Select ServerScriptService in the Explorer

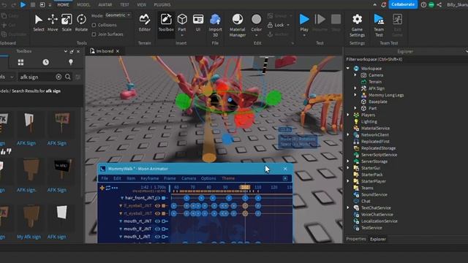pyautogui.click(x=379, y=155)
